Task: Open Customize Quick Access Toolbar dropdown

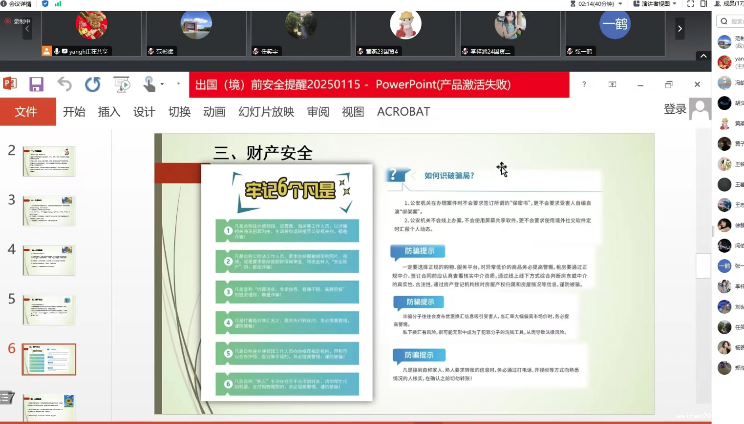Action: pos(178,84)
